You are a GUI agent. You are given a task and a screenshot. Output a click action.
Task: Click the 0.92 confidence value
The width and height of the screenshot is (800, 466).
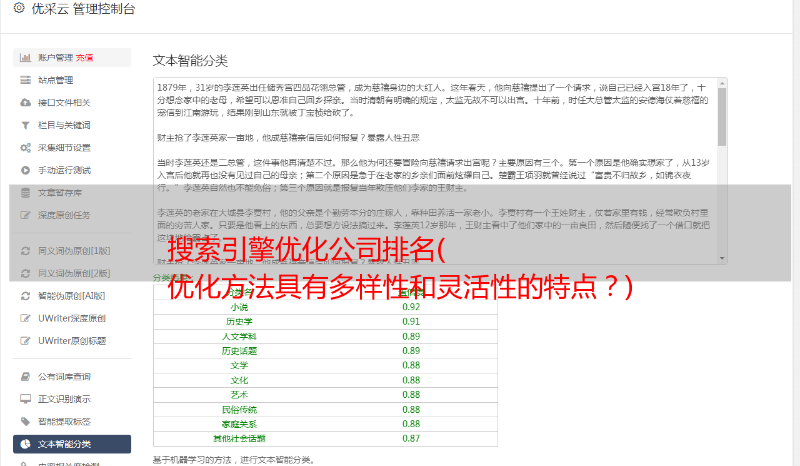tap(411, 307)
